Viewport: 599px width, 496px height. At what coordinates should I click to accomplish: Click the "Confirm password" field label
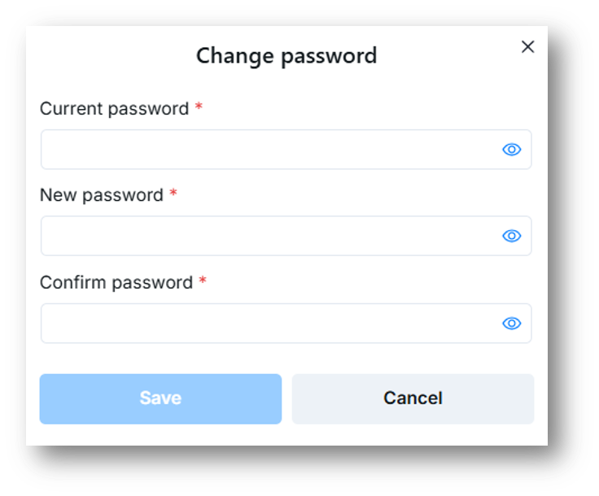point(116,283)
